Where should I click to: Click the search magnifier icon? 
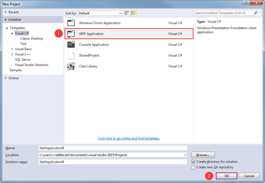[256, 13]
